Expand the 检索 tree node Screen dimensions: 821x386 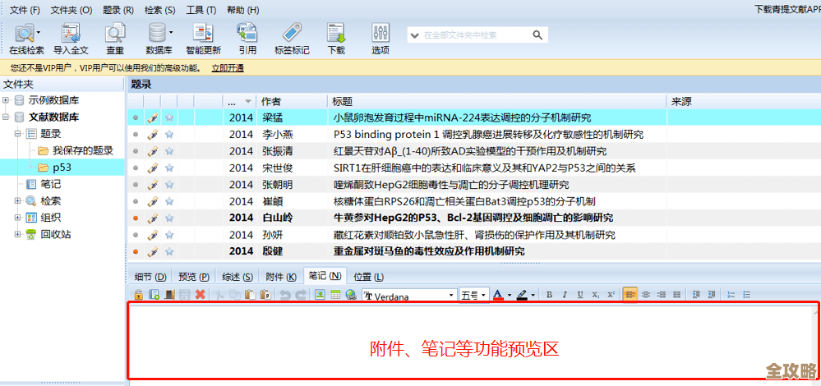tap(17, 201)
